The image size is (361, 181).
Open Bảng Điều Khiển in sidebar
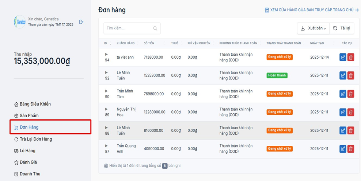(x=35, y=104)
